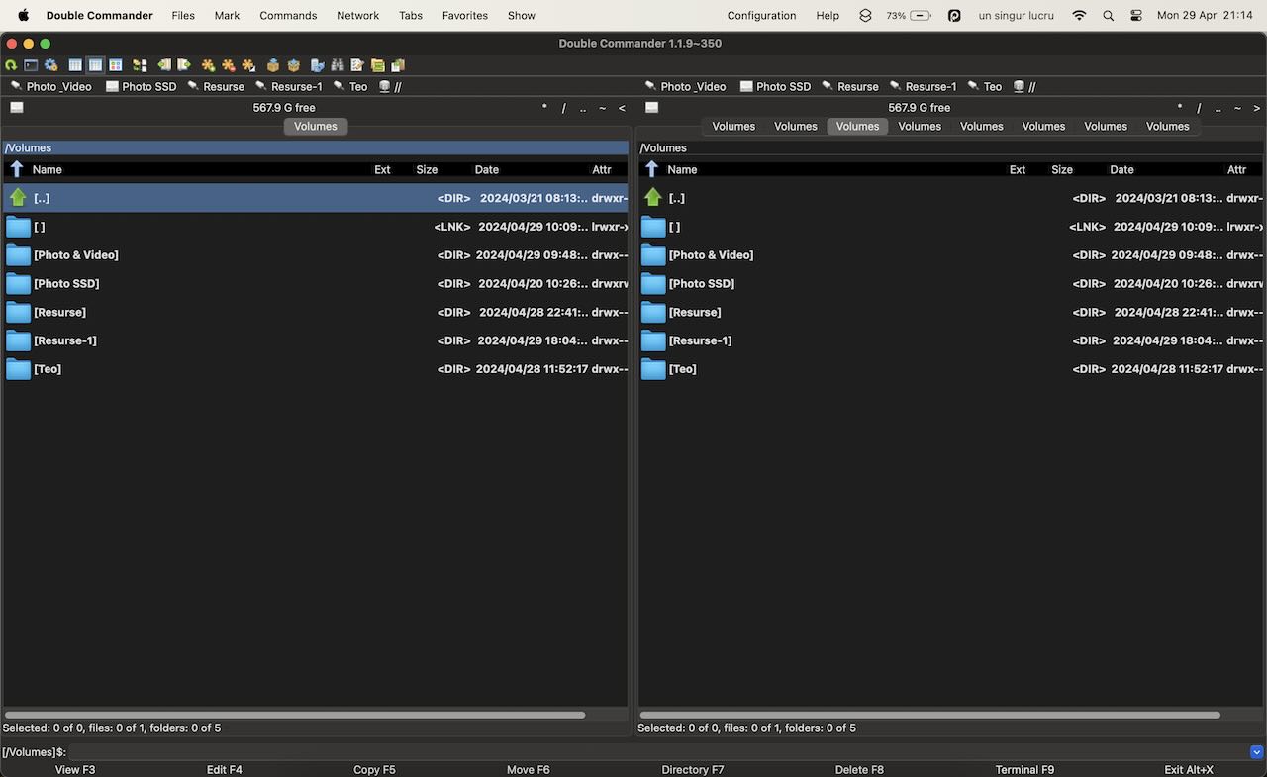Click the binoculars Search toolbar icon
The height and width of the screenshot is (777, 1267).
click(x=338, y=65)
